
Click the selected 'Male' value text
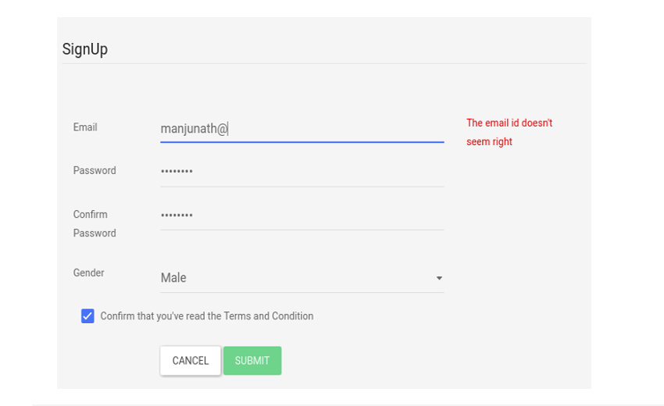(173, 278)
